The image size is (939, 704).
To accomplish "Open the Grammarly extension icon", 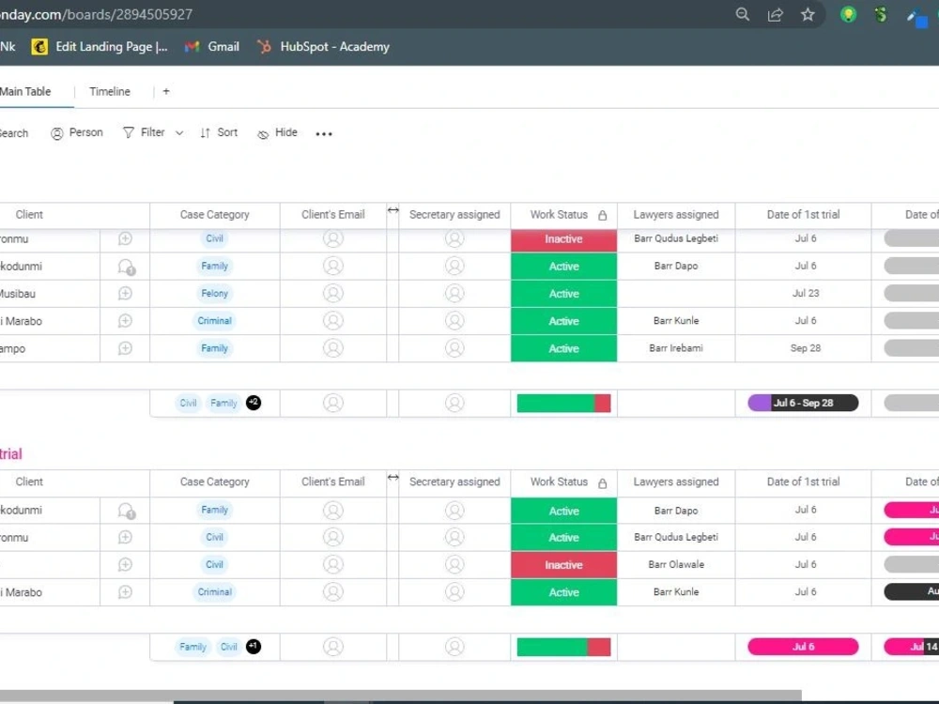I will click(881, 14).
